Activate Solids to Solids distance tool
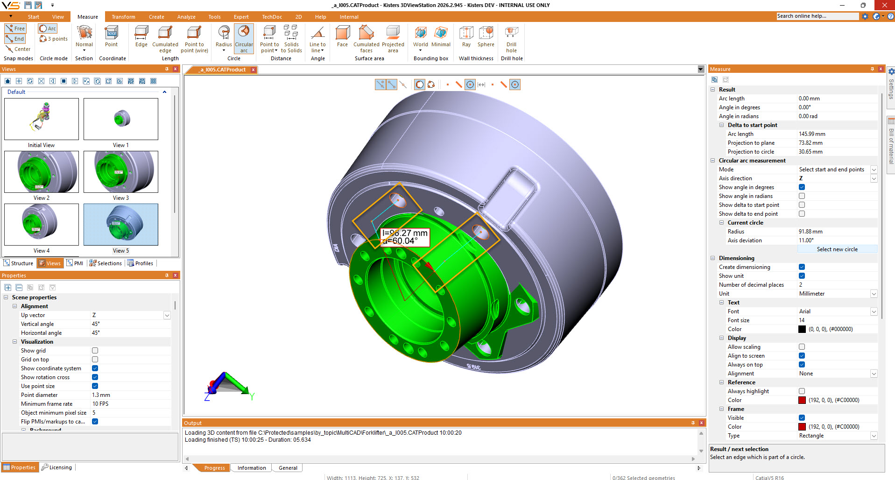The width and height of the screenshot is (895, 480). coord(291,39)
